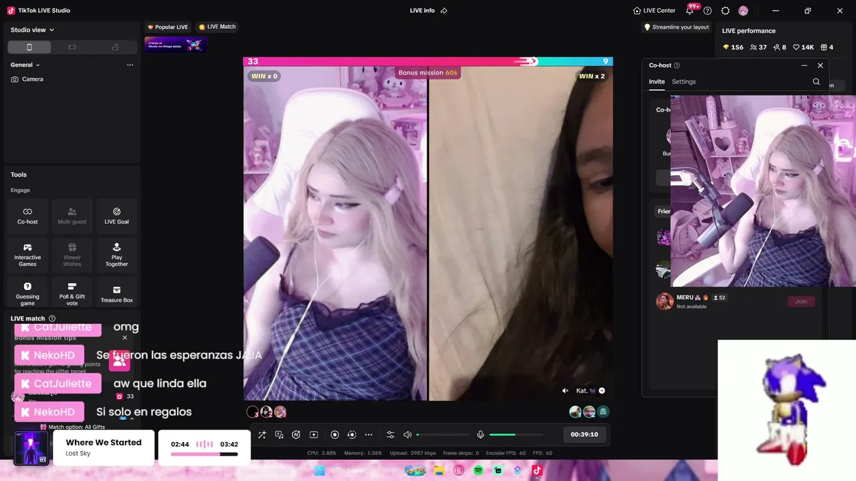Mute the speaker output

[x=407, y=435]
